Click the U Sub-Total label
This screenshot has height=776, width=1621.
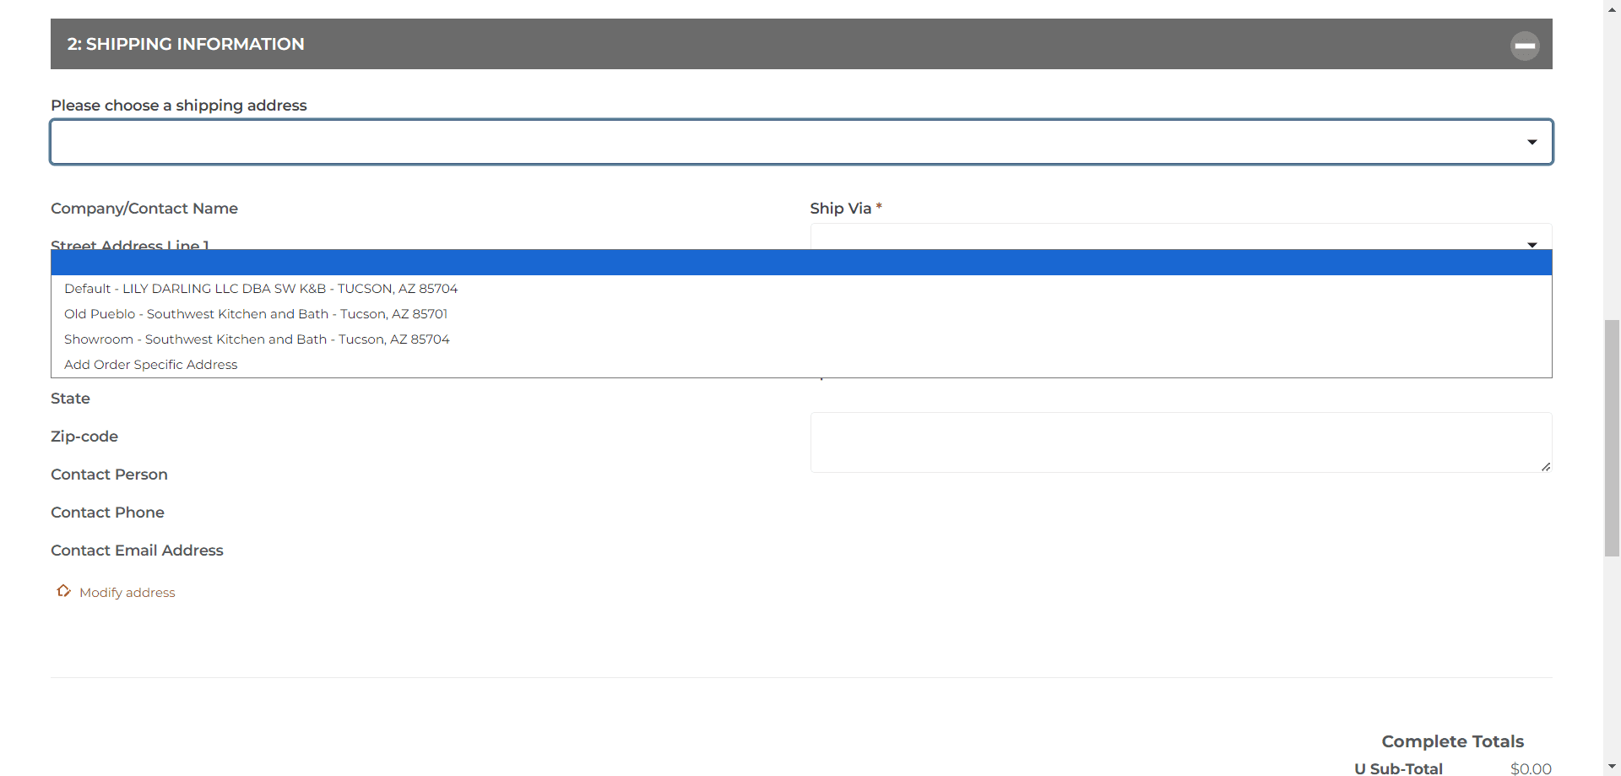point(1398,768)
